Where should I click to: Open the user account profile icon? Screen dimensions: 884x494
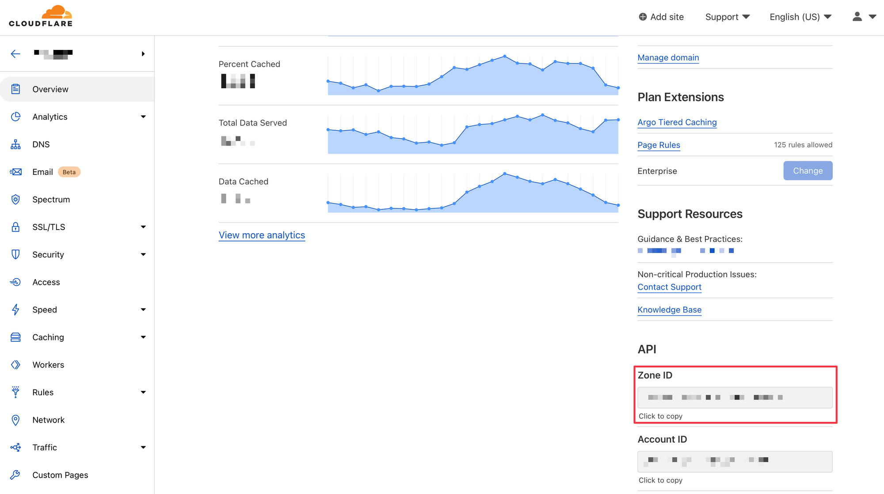(x=857, y=17)
